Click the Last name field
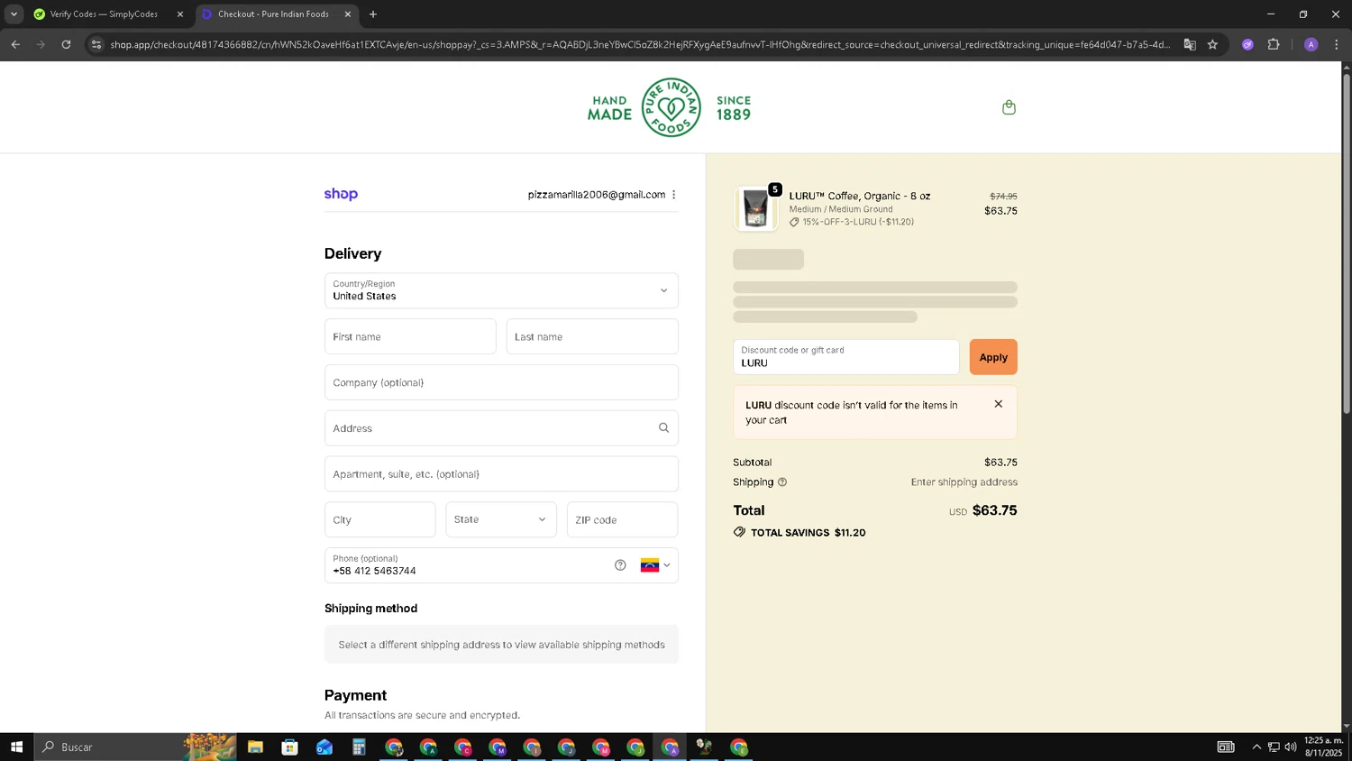This screenshot has width=1352, height=761. [592, 336]
